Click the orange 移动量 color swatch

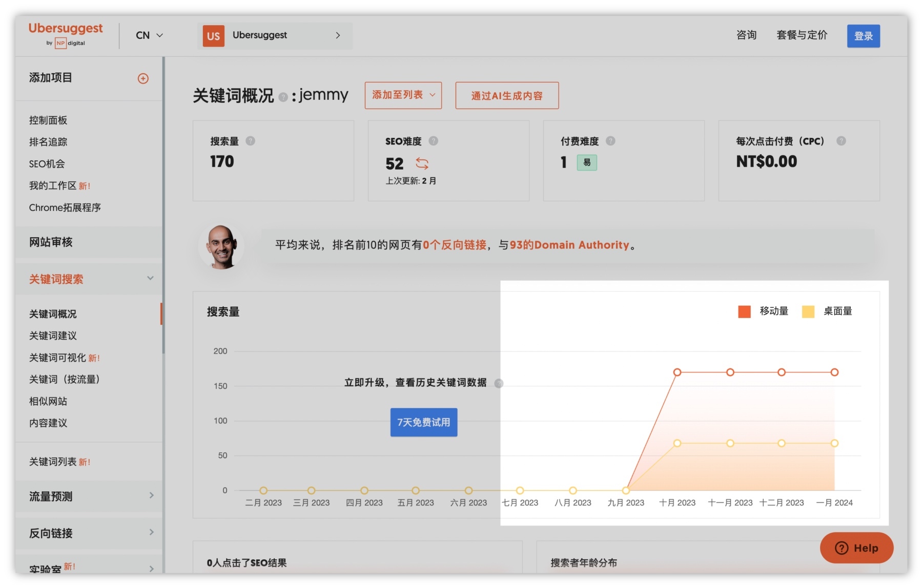coord(743,311)
